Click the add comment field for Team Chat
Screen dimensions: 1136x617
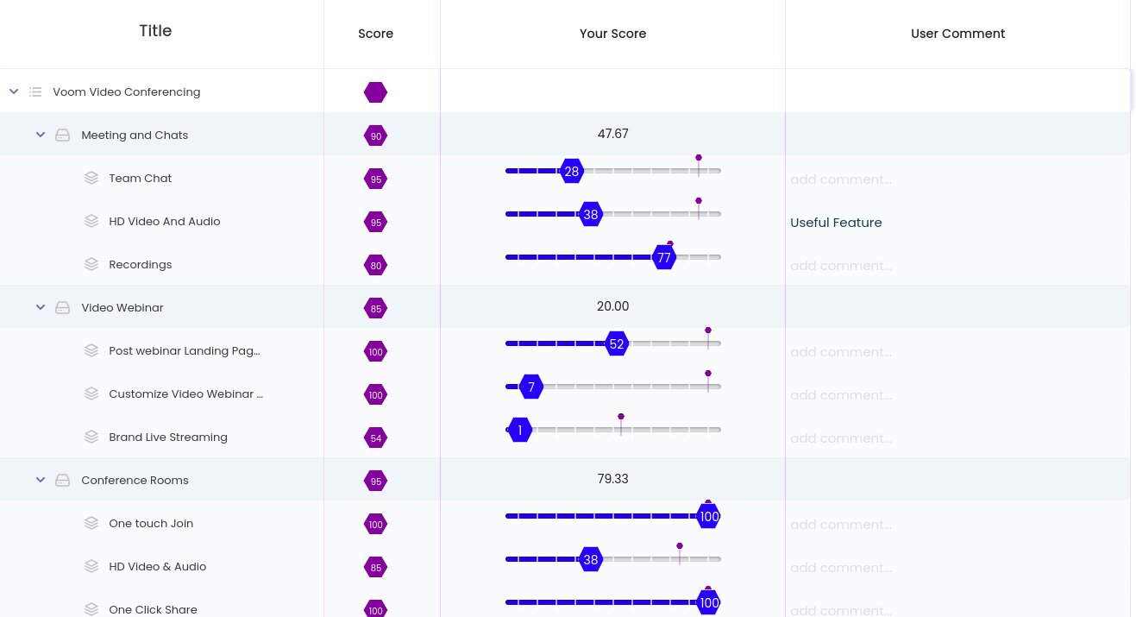point(841,179)
